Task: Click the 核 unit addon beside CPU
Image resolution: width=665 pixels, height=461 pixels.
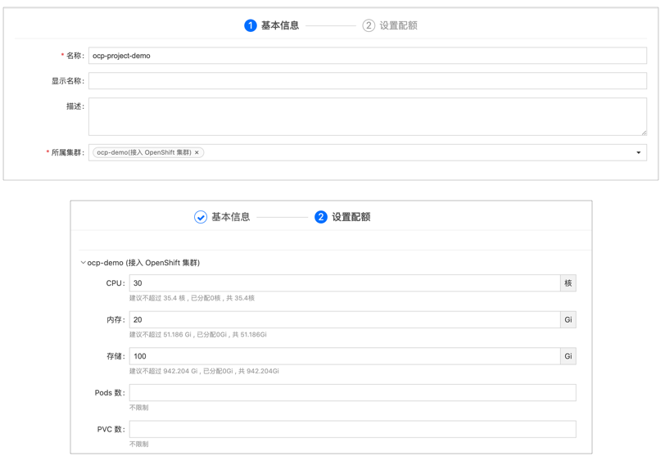Action: [x=568, y=283]
